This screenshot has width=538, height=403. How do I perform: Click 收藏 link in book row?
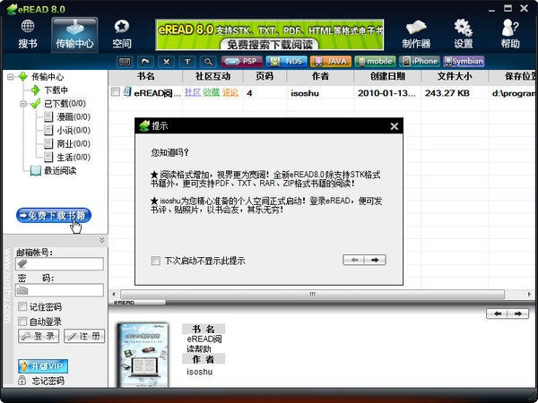point(211,92)
